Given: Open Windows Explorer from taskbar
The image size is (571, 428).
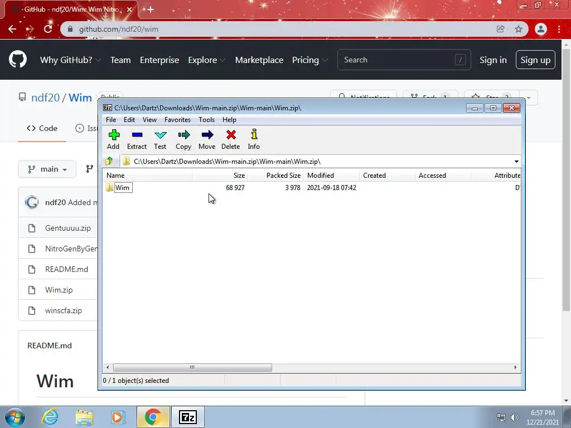Looking at the screenshot, I should 84,417.
